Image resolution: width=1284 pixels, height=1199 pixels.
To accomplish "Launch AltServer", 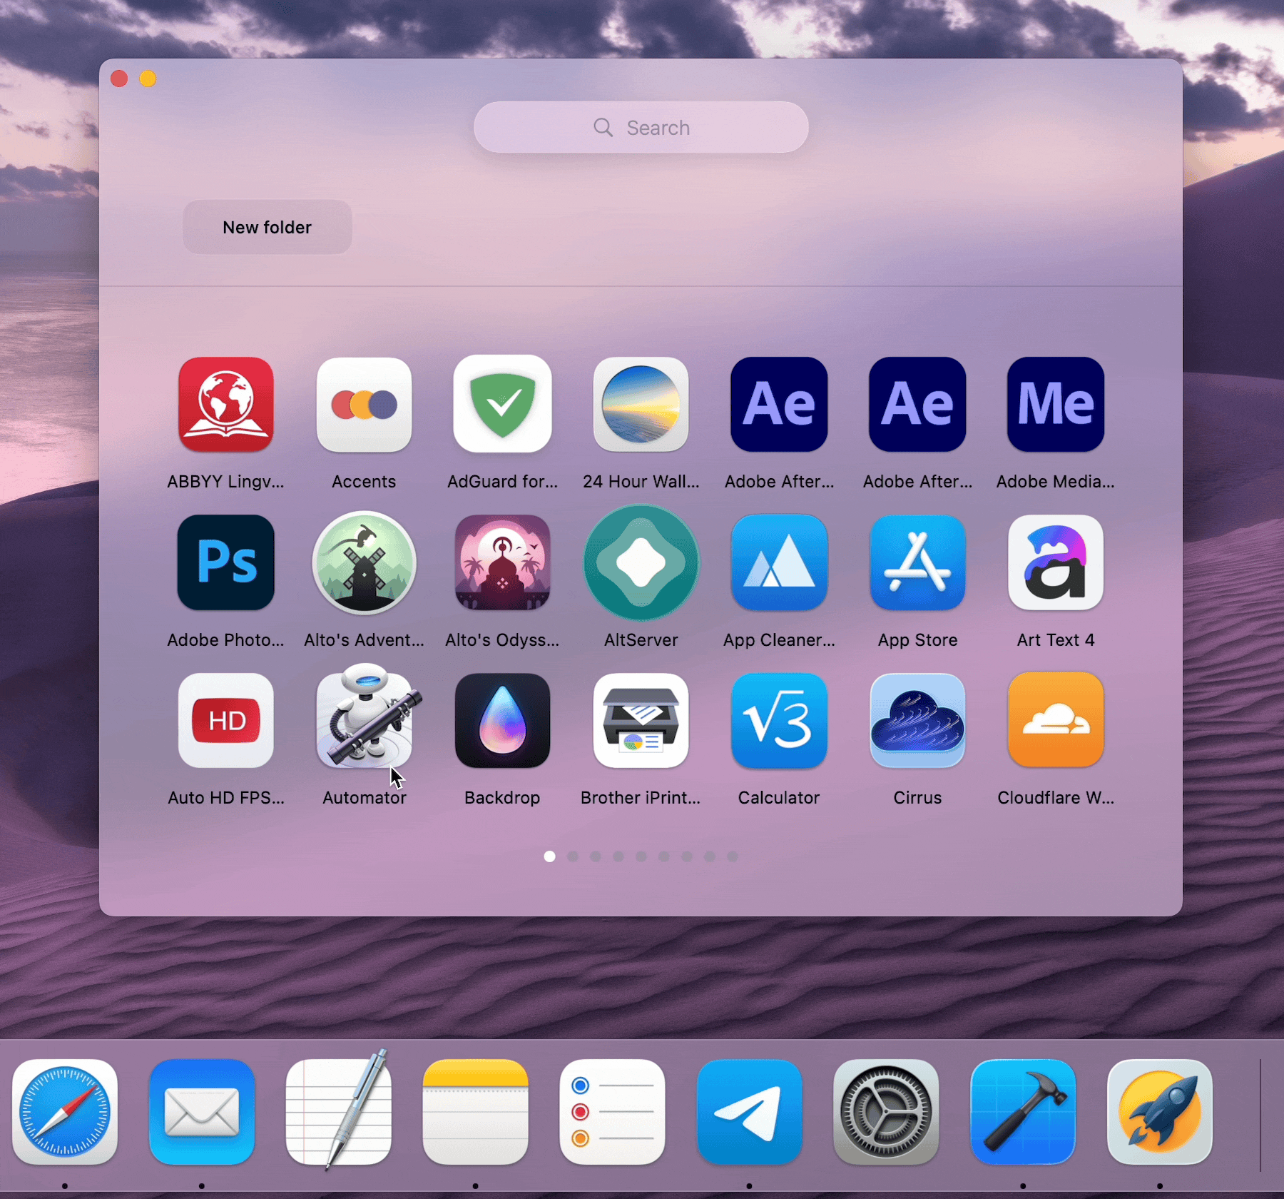I will (x=641, y=562).
